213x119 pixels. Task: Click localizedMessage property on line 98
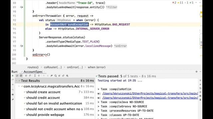pos(98,46)
